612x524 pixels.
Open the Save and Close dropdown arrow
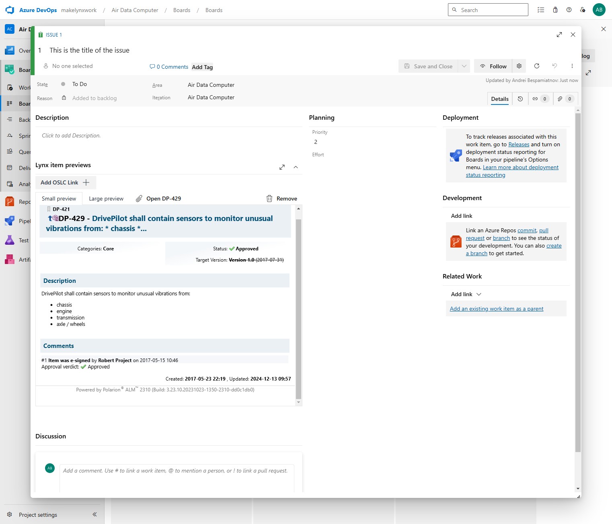pyautogui.click(x=464, y=66)
